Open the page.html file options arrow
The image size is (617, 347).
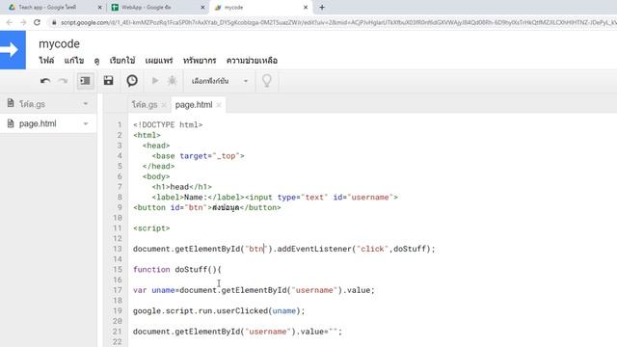pos(86,123)
